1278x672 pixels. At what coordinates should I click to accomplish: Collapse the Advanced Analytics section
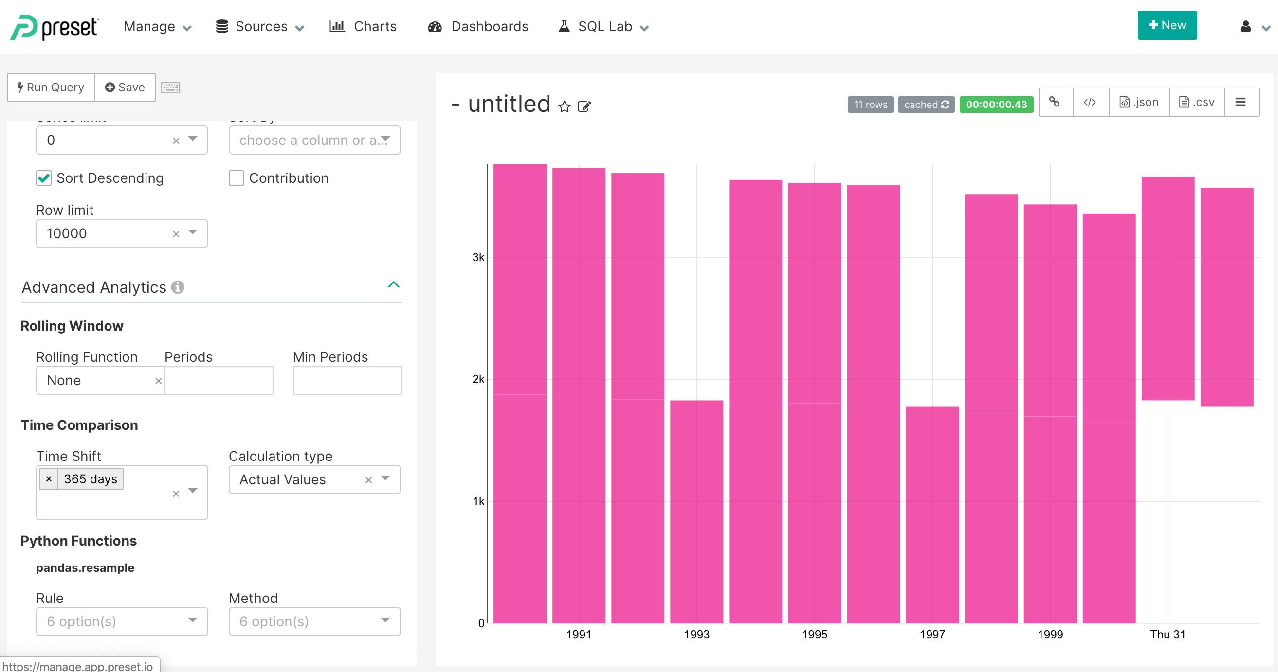(393, 284)
